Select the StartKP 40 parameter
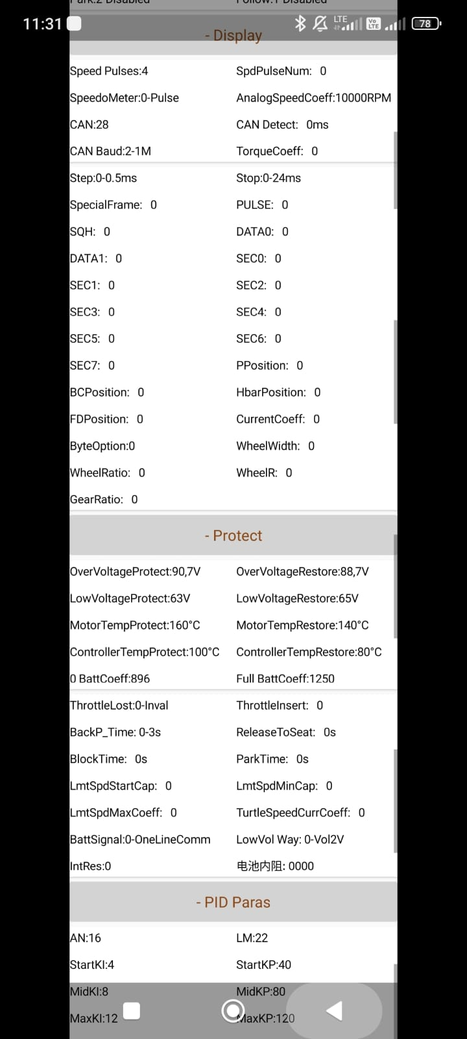 pyautogui.click(x=263, y=965)
